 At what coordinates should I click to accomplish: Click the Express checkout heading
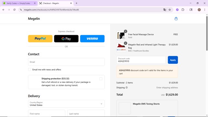point(66,32)
